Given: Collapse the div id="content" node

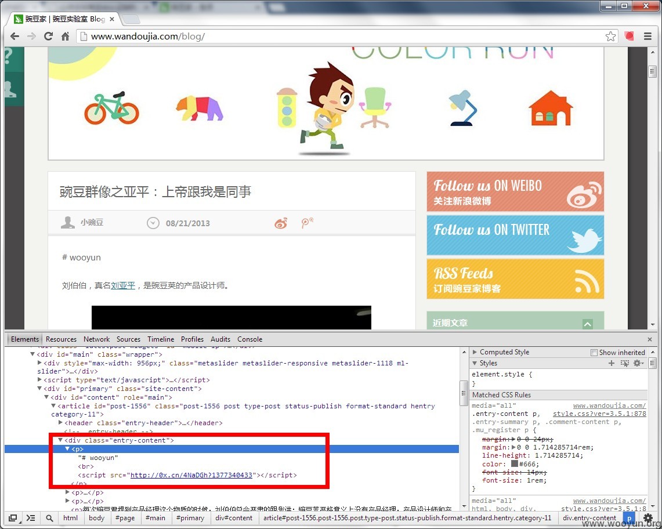Looking at the screenshot, I should (46, 397).
